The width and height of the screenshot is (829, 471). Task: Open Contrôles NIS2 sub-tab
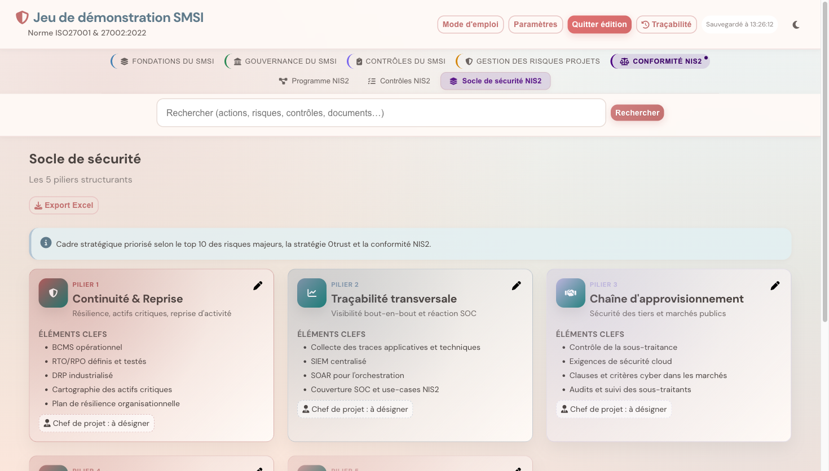[x=399, y=81]
